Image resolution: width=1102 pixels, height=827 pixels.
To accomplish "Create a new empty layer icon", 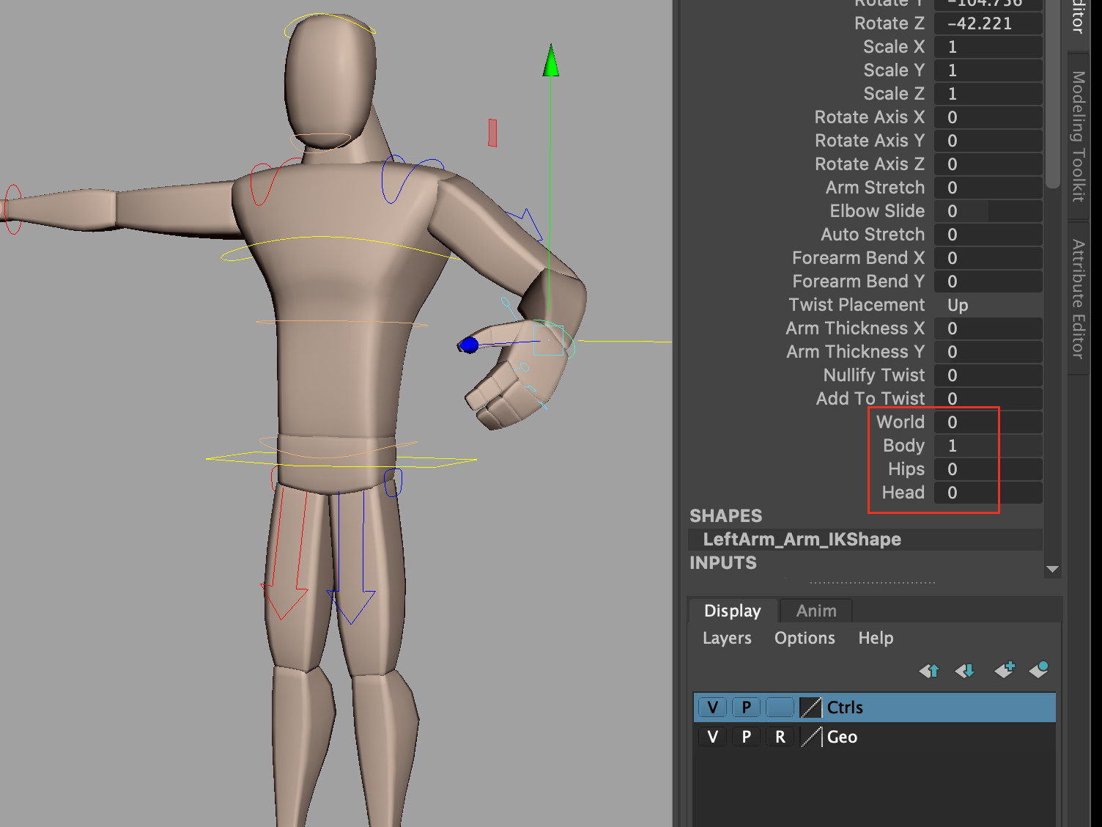I will [1004, 669].
